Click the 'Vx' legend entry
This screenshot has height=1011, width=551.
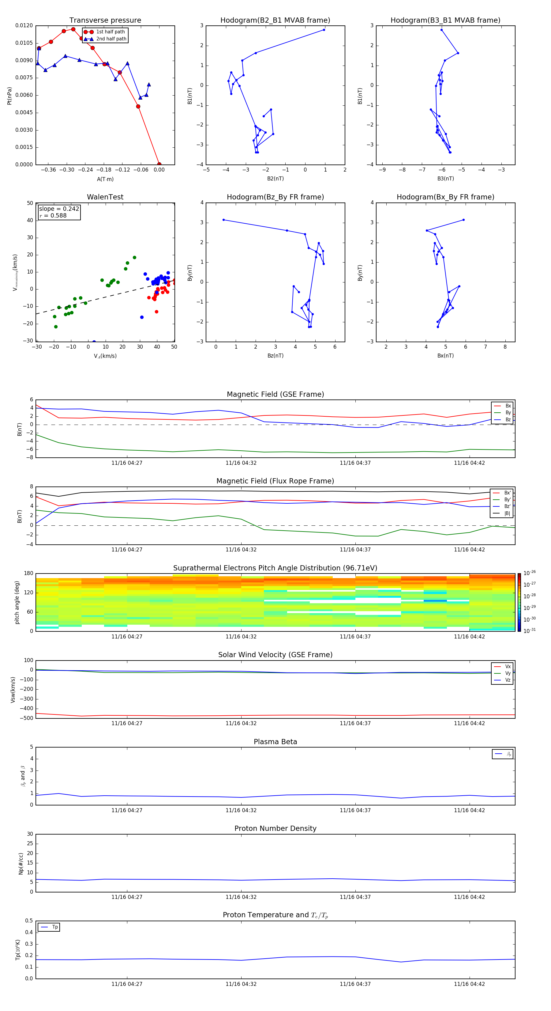coord(503,666)
